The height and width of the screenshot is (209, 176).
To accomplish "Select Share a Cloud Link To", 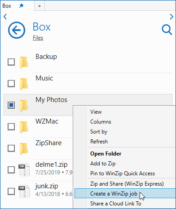I will click(125, 204).
